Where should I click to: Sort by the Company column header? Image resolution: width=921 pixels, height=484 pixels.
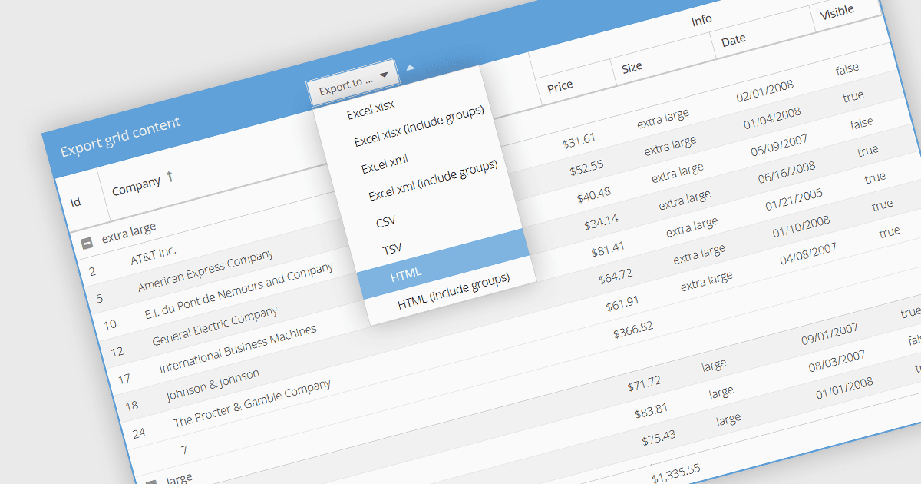tap(136, 186)
